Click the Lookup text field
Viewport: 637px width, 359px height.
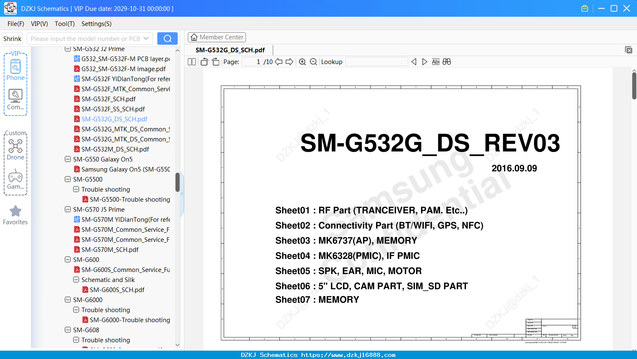point(376,62)
